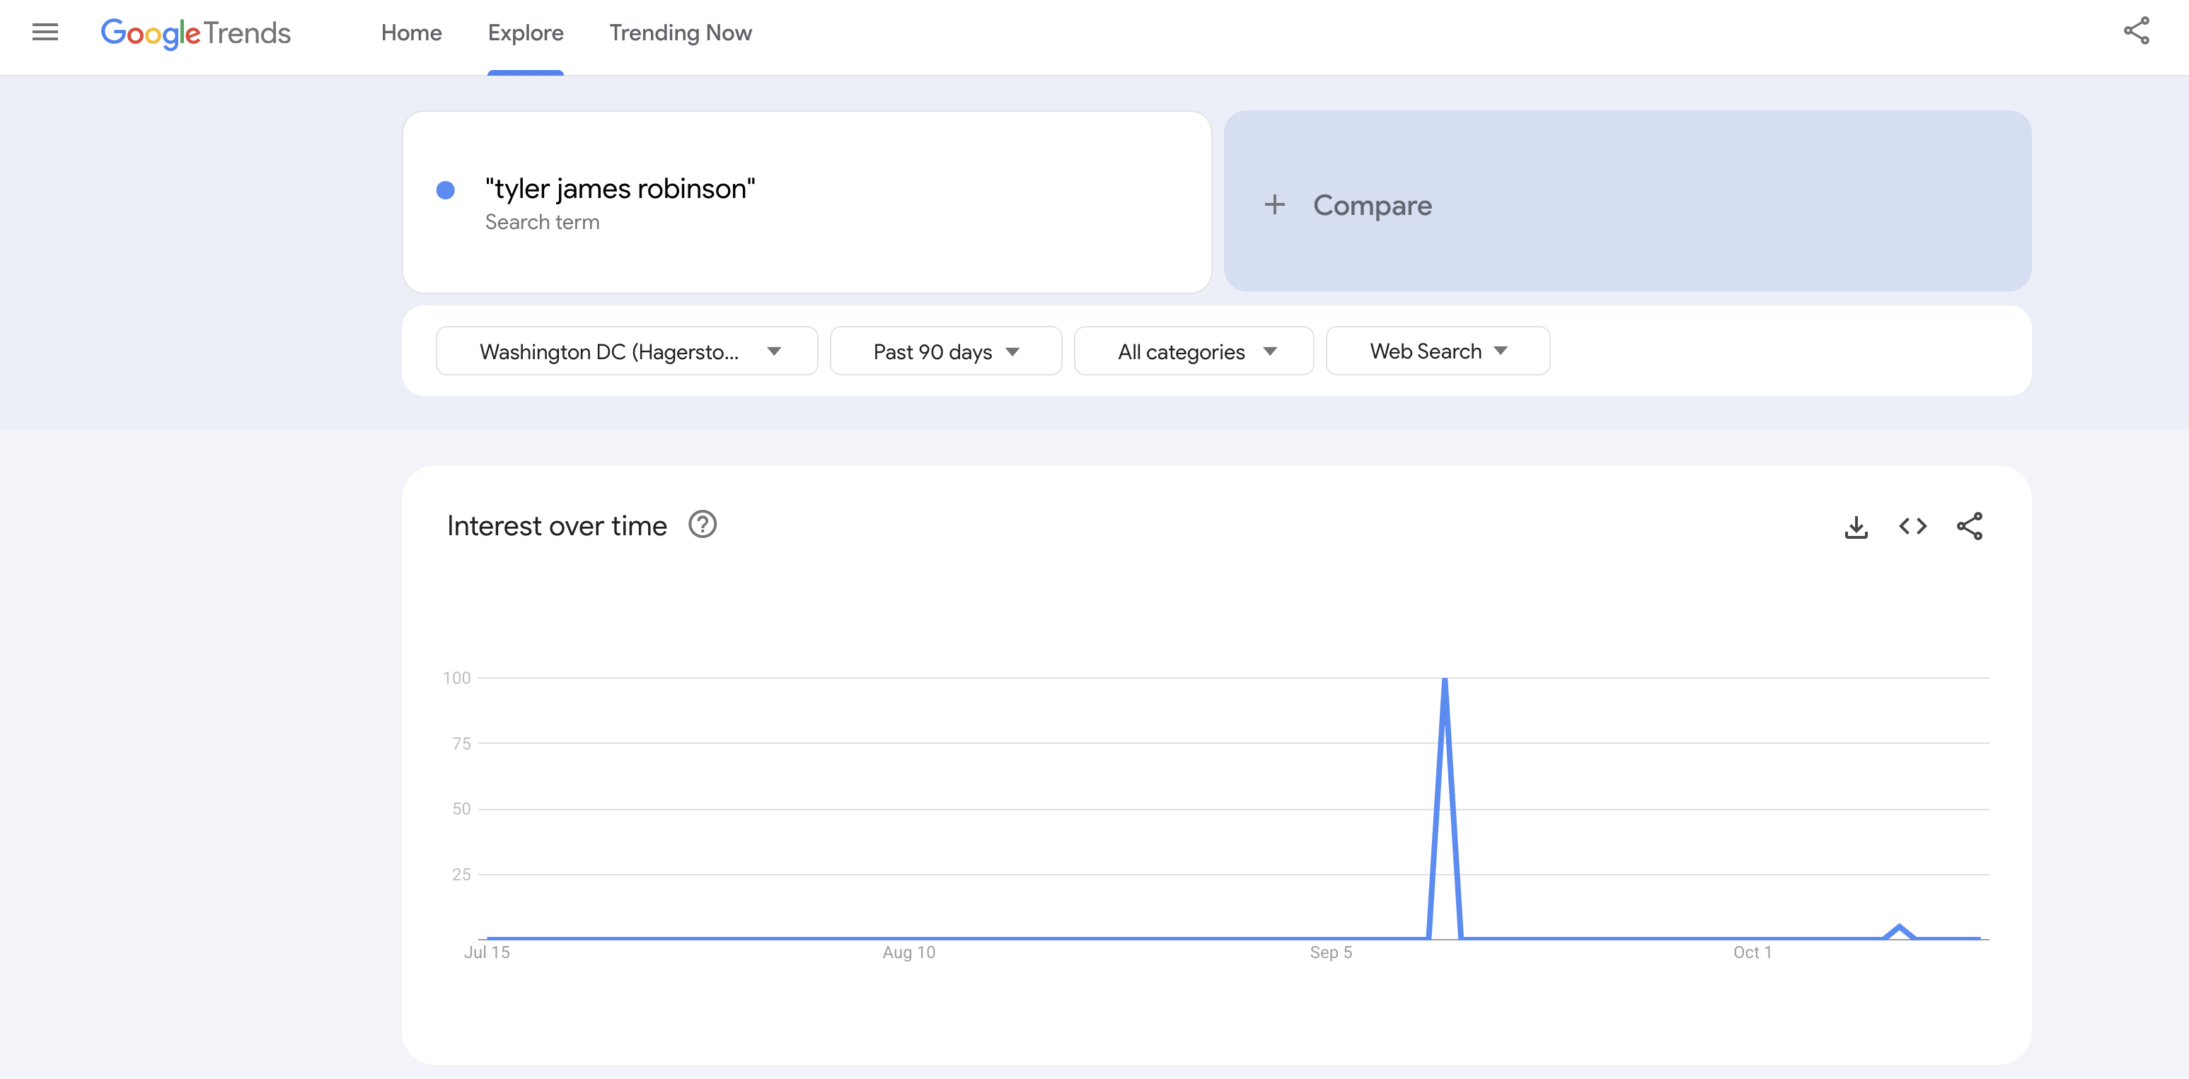The height and width of the screenshot is (1079, 2189).
Task: Click the Google Trends logo
Action: pyautogui.click(x=195, y=33)
